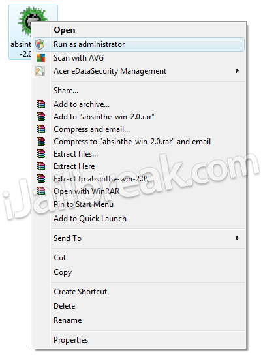Click the WinRAR icon beside Extract files
The height and width of the screenshot is (359, 261).
(40, 153)
